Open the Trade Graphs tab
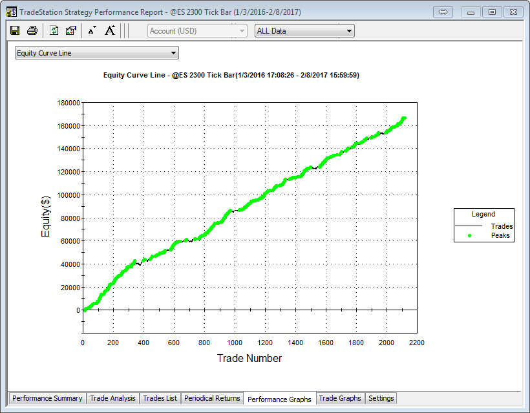 click(340, 398)
